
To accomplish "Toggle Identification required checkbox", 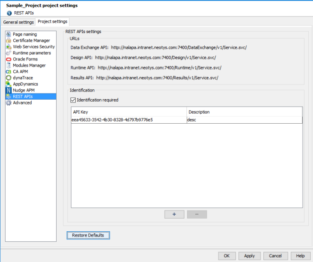I will pyautogui.click(x=73, y=100).
